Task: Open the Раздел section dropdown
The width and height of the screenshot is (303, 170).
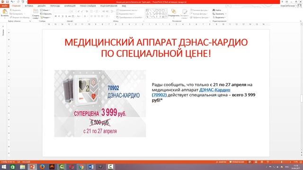Action: click(x=45, y=17)
